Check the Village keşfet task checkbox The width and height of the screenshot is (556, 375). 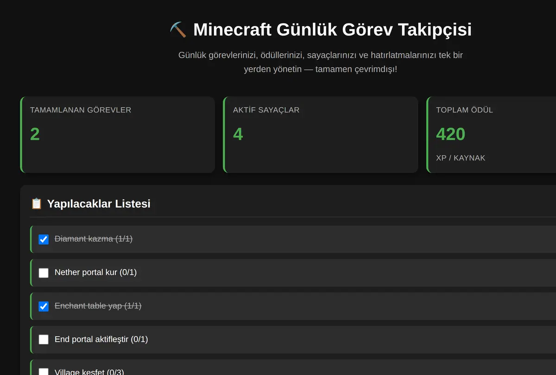44,372
